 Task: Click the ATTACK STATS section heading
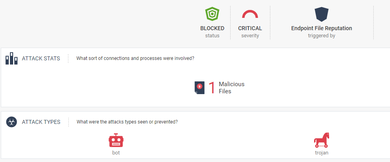point(41,59)
